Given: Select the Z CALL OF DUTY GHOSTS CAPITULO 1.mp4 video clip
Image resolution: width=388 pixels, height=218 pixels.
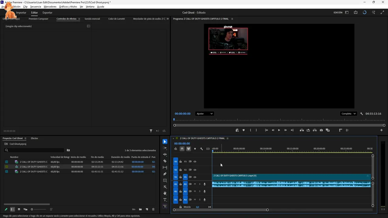Looking at the screenshot, I should [291, 177].
